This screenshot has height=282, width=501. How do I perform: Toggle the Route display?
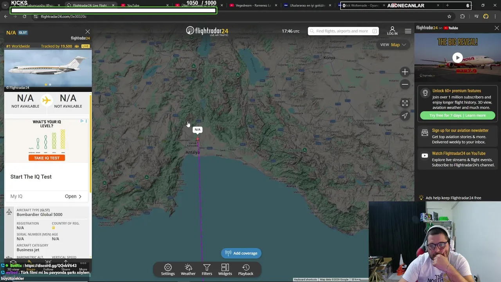31,266
